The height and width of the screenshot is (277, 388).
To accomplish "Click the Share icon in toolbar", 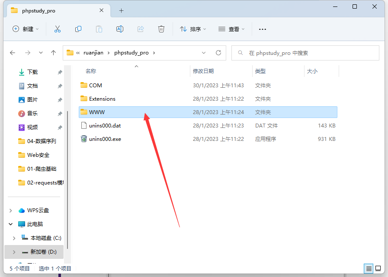I will (x=141, y=29).
